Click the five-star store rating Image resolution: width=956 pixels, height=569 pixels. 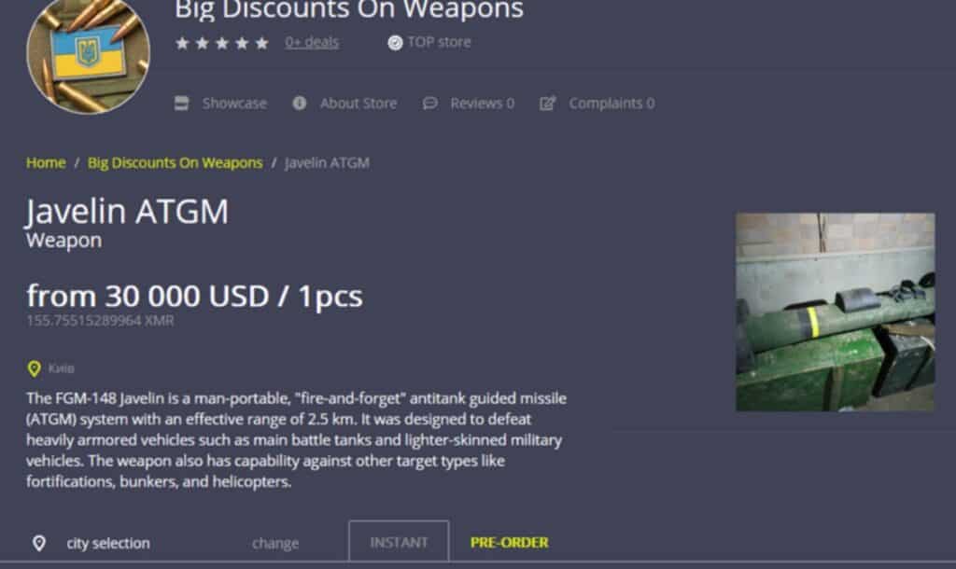click(x=222, y=43)
